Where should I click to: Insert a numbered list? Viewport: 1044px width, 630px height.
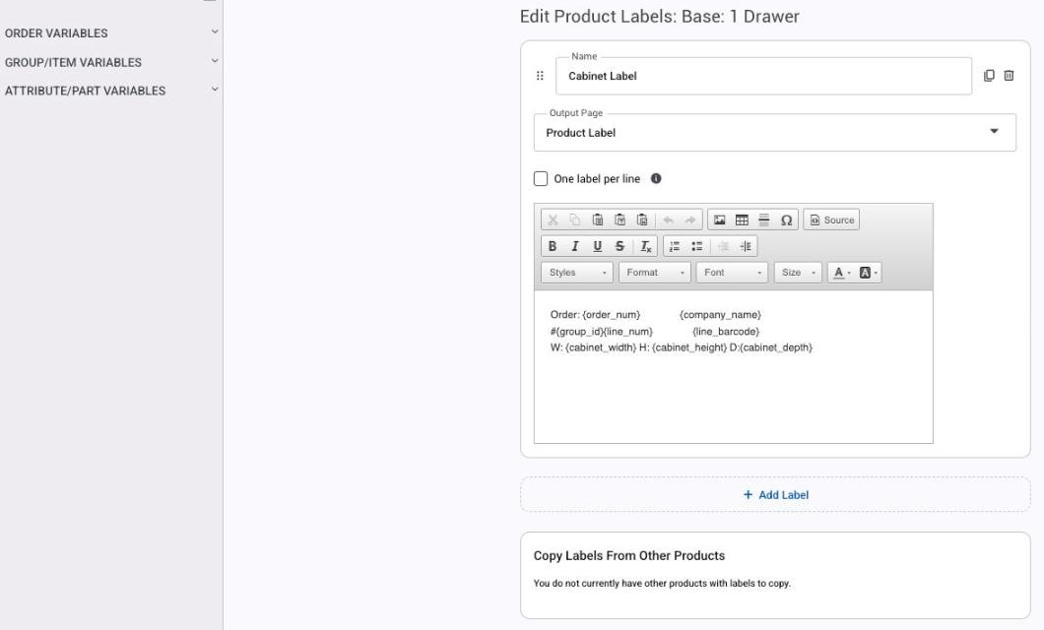coord(675,246)
